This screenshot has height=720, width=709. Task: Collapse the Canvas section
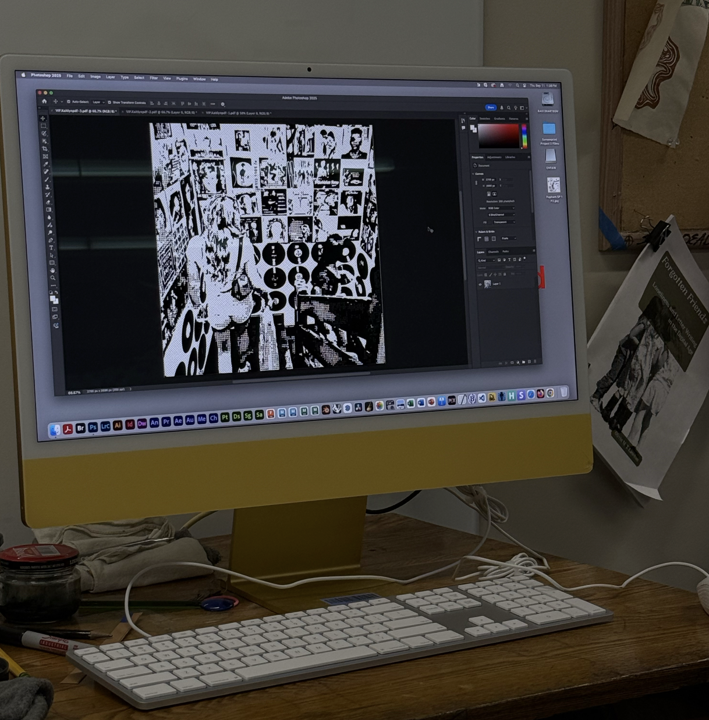[x=473, y=174]
